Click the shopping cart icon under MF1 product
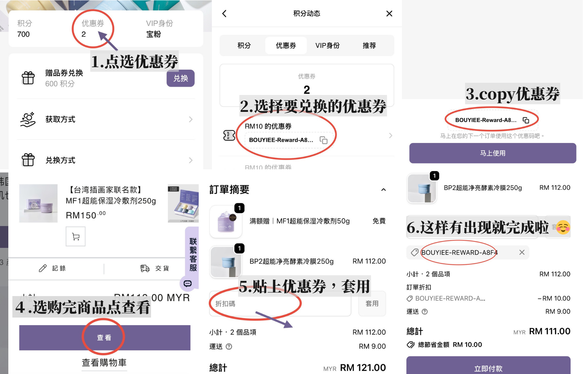The height and width of the screenshot is (374, 583). pos(75,237)
